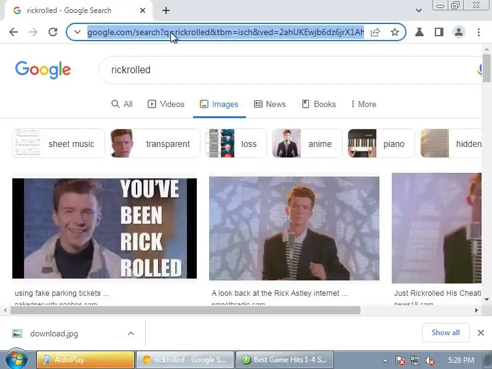Open 'A look back at the Rick Astley internet ...' caption
Viewport: 492px width, 369px height.
coord(280,293)
